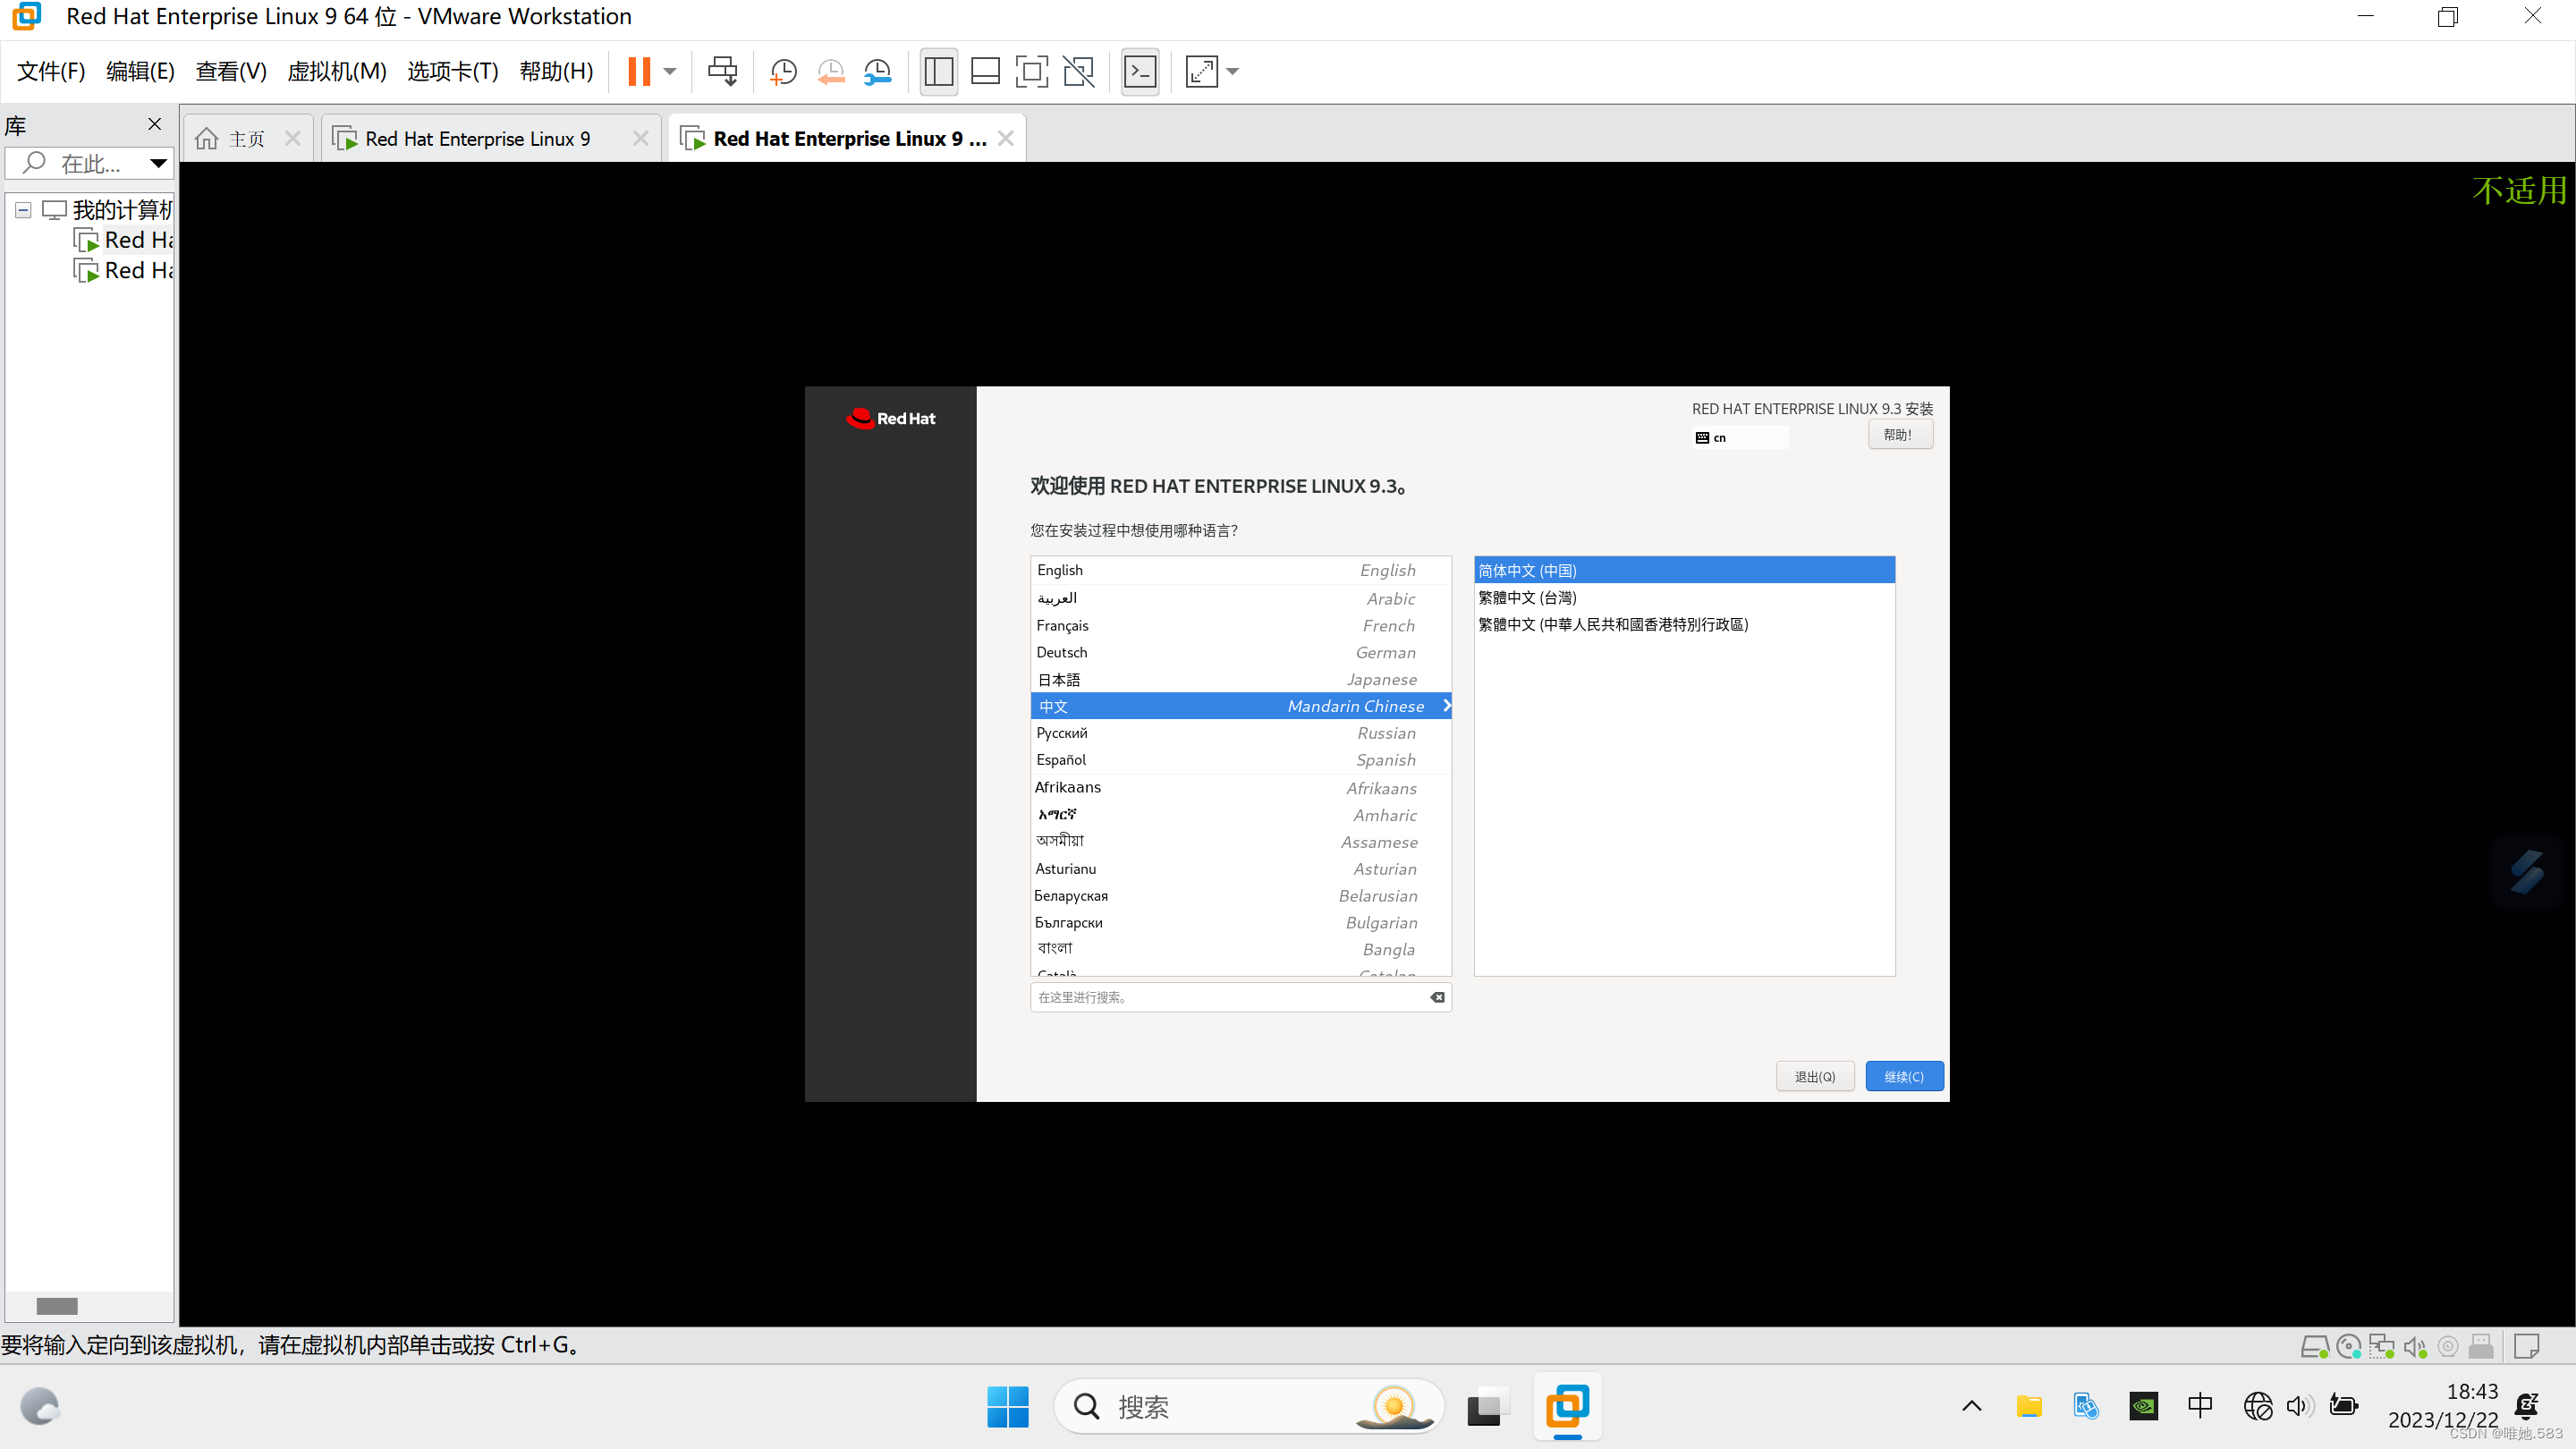Collapse the 我的计算机 tree node
2576x1449 pixels.
pos(23,210)
